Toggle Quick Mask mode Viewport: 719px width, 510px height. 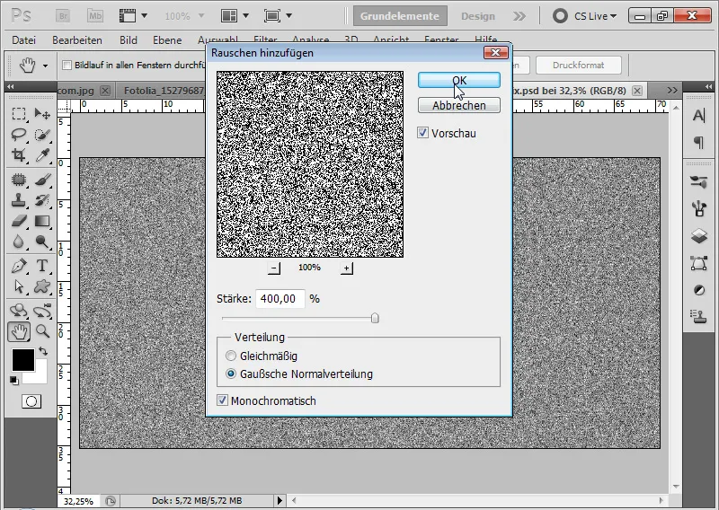(31, 401)
